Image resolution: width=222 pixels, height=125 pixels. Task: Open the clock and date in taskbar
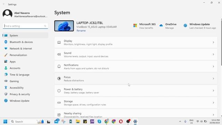coord(215,122)
